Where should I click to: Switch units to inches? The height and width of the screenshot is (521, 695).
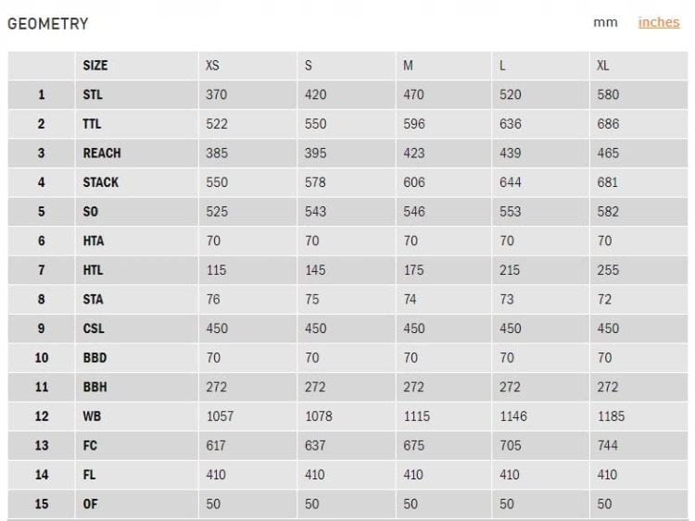pyautogui.click(x=658, y=22)
